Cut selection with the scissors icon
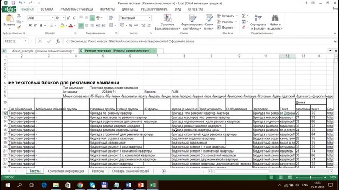Screen dimensions: 339x190 19,16
